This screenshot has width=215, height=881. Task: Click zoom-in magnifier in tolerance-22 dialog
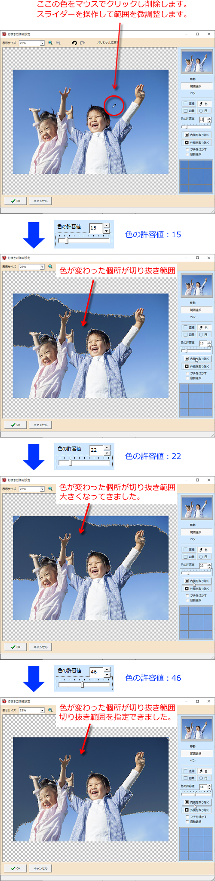coord(50,489)
